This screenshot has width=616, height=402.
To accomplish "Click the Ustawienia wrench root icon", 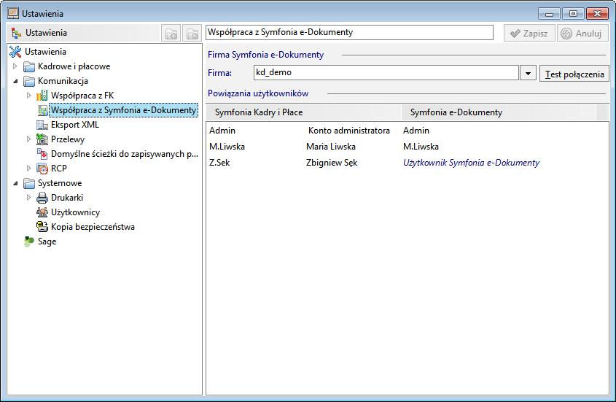I will 15,52.
